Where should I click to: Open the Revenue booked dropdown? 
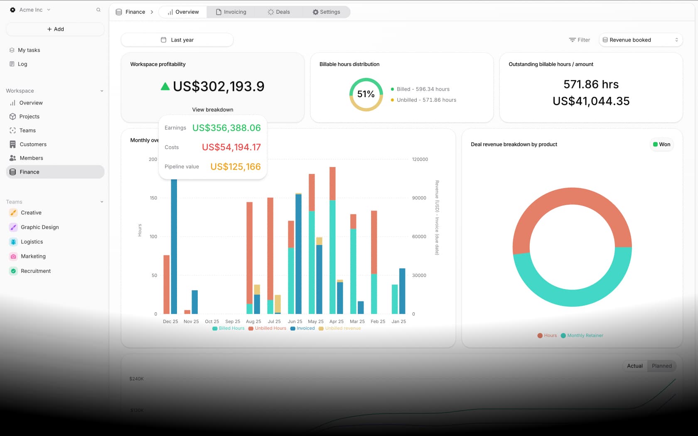[x=640, y=40]
